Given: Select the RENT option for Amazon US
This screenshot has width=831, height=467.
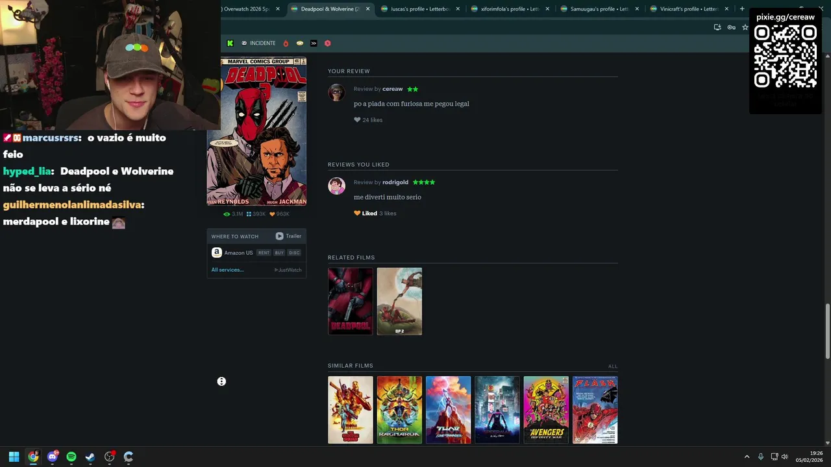Looking at the screenshot, I should coord(264,253).
